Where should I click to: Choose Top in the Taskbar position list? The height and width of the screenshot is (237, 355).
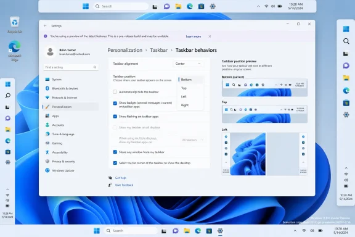point(190,88)
